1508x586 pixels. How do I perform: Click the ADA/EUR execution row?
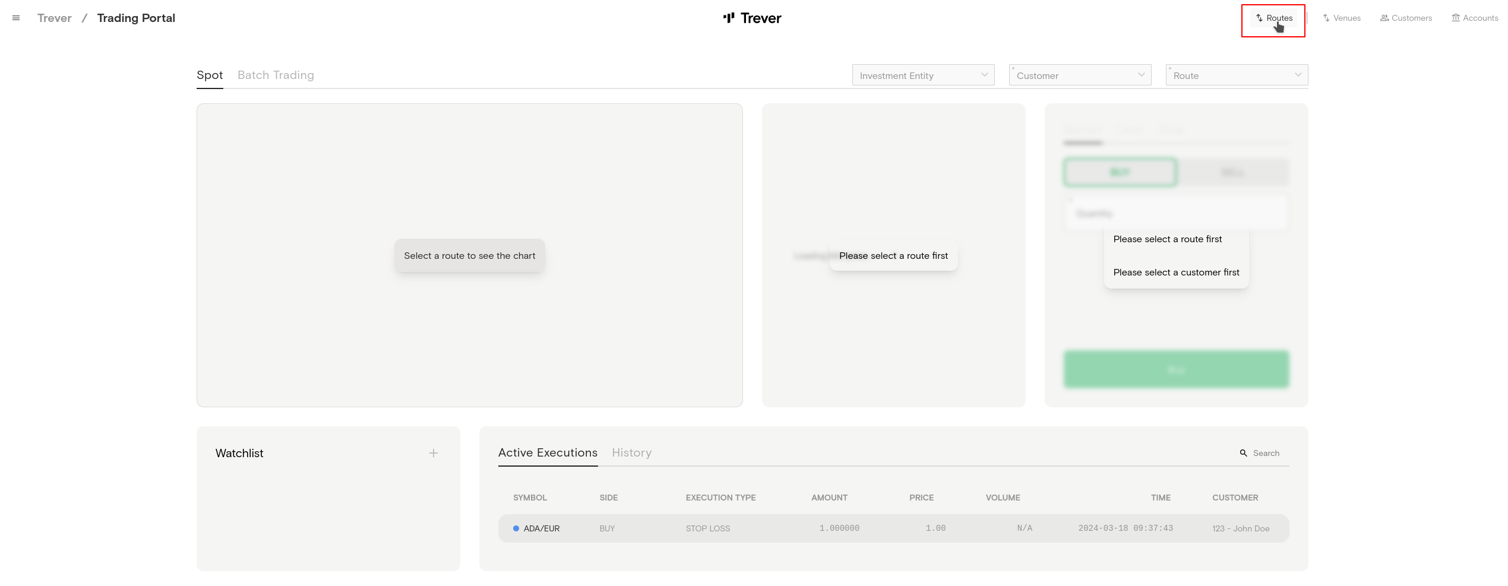[893, 528]
